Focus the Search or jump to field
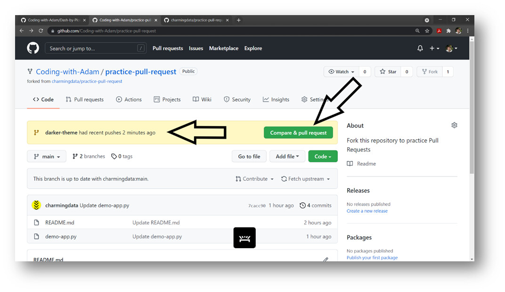 (x=96, y=49)
